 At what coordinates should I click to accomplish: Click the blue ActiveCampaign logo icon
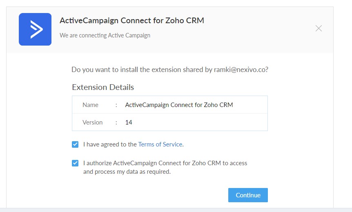(35, 29)
